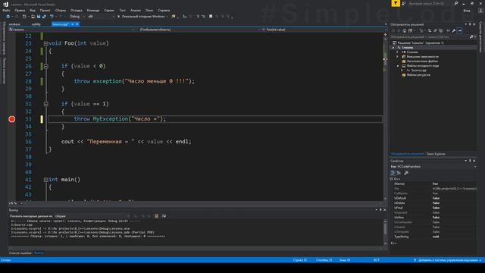Collapse the void Foo function outline
The width and height of the screenshot is (485, 273).
pyautogui.click(x=45, y=44)
